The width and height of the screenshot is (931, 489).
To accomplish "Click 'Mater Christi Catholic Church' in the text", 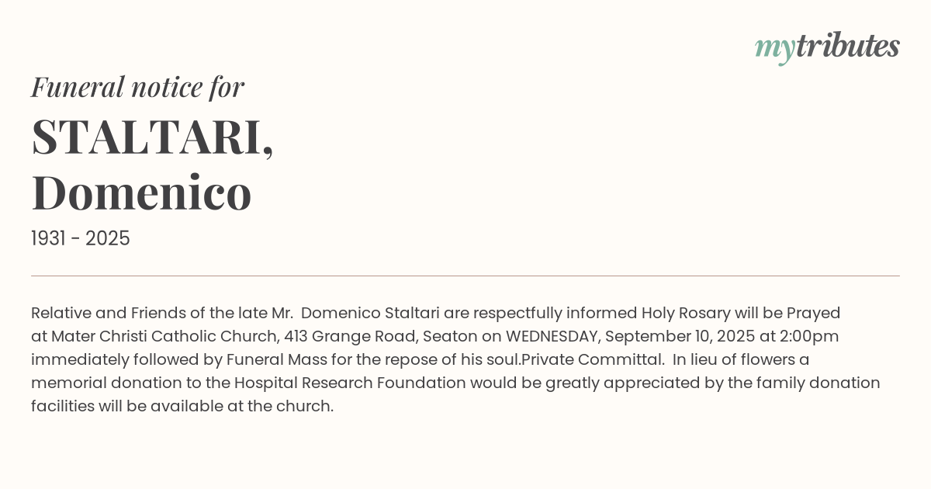I will pyautogui.click(x=164, y=336).
